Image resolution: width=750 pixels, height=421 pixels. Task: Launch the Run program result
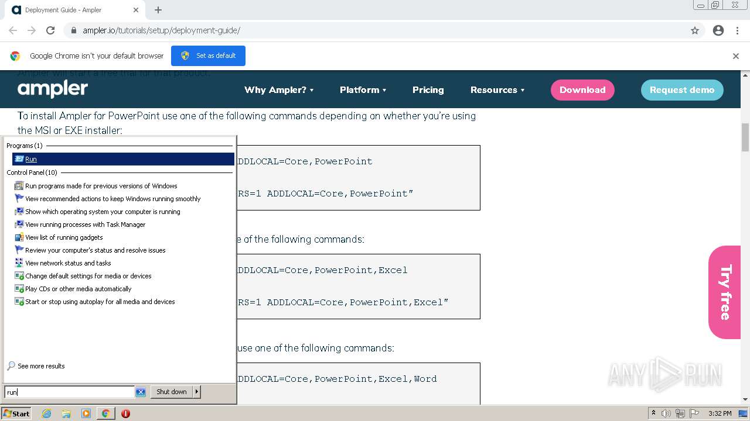pos(123,159)
